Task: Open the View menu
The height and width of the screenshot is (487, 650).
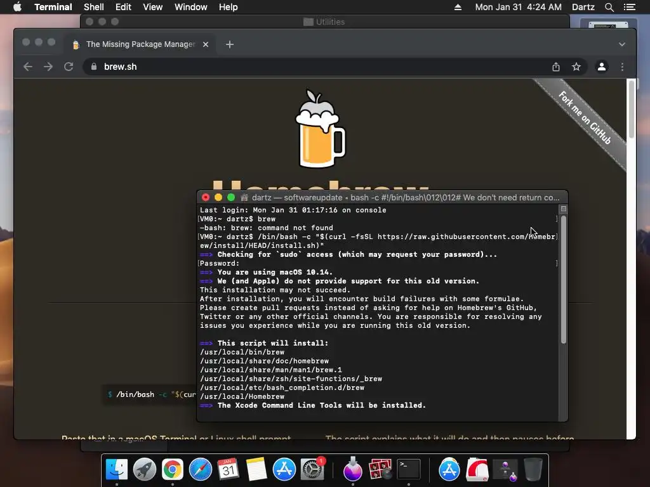Action: click(x=152, y=7)
